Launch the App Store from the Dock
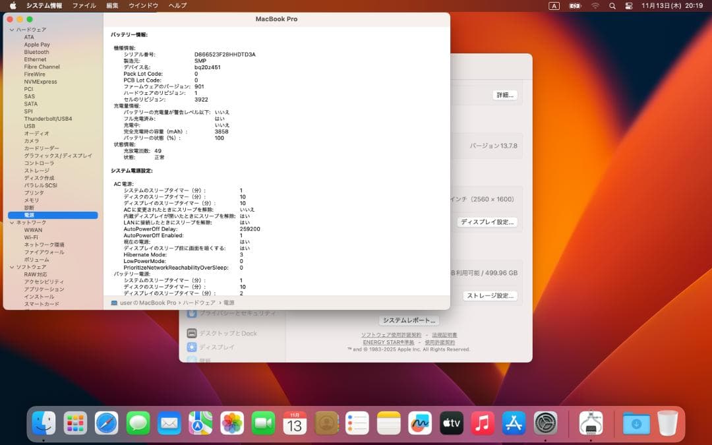712x445 pixels. [514, 423]
